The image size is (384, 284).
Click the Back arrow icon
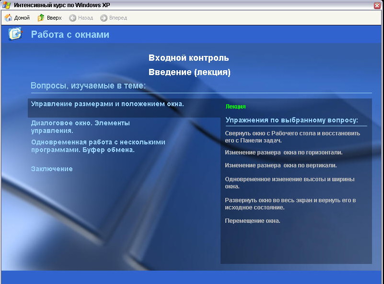point(72,18)
